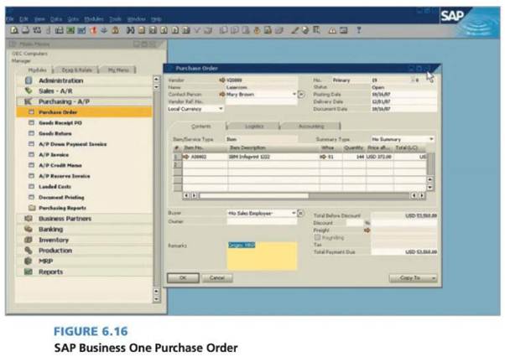This screenshot has width=505, height=357.
Task: Open the Administration module icon
Action: (x=28, y=80)
